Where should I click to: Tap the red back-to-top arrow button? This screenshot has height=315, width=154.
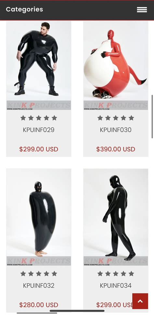(140, 301)
